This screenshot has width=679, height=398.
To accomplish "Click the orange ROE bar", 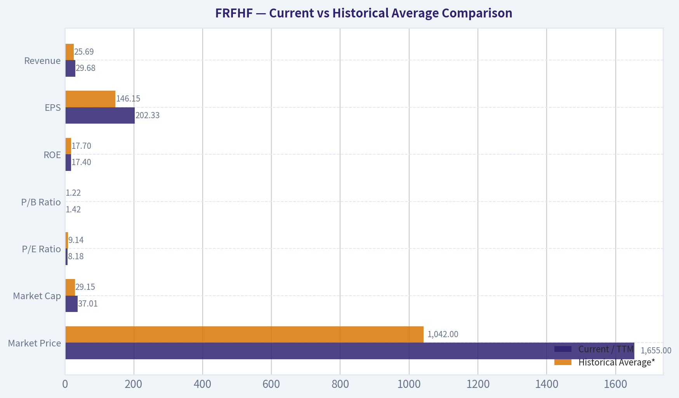I will (x=68, y=146).
